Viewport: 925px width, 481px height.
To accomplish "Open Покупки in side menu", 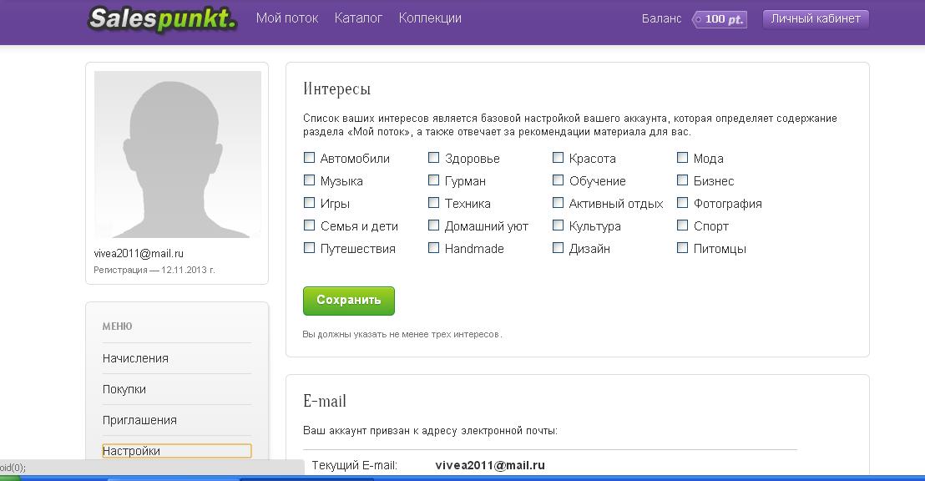I will pos(124,389).
